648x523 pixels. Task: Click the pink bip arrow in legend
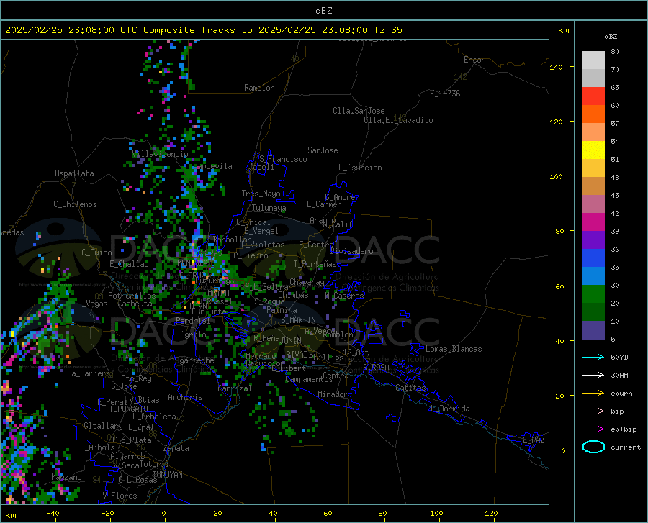pyautogui.click(x=593, y=411)
